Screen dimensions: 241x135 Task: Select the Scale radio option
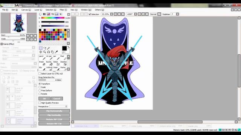pyautogui.click(x=40, y=87)
